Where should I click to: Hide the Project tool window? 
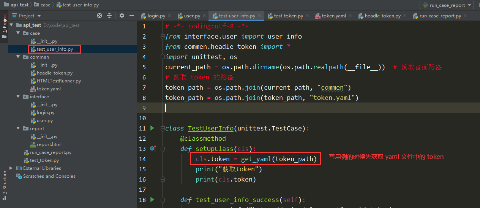click(132, 16)
